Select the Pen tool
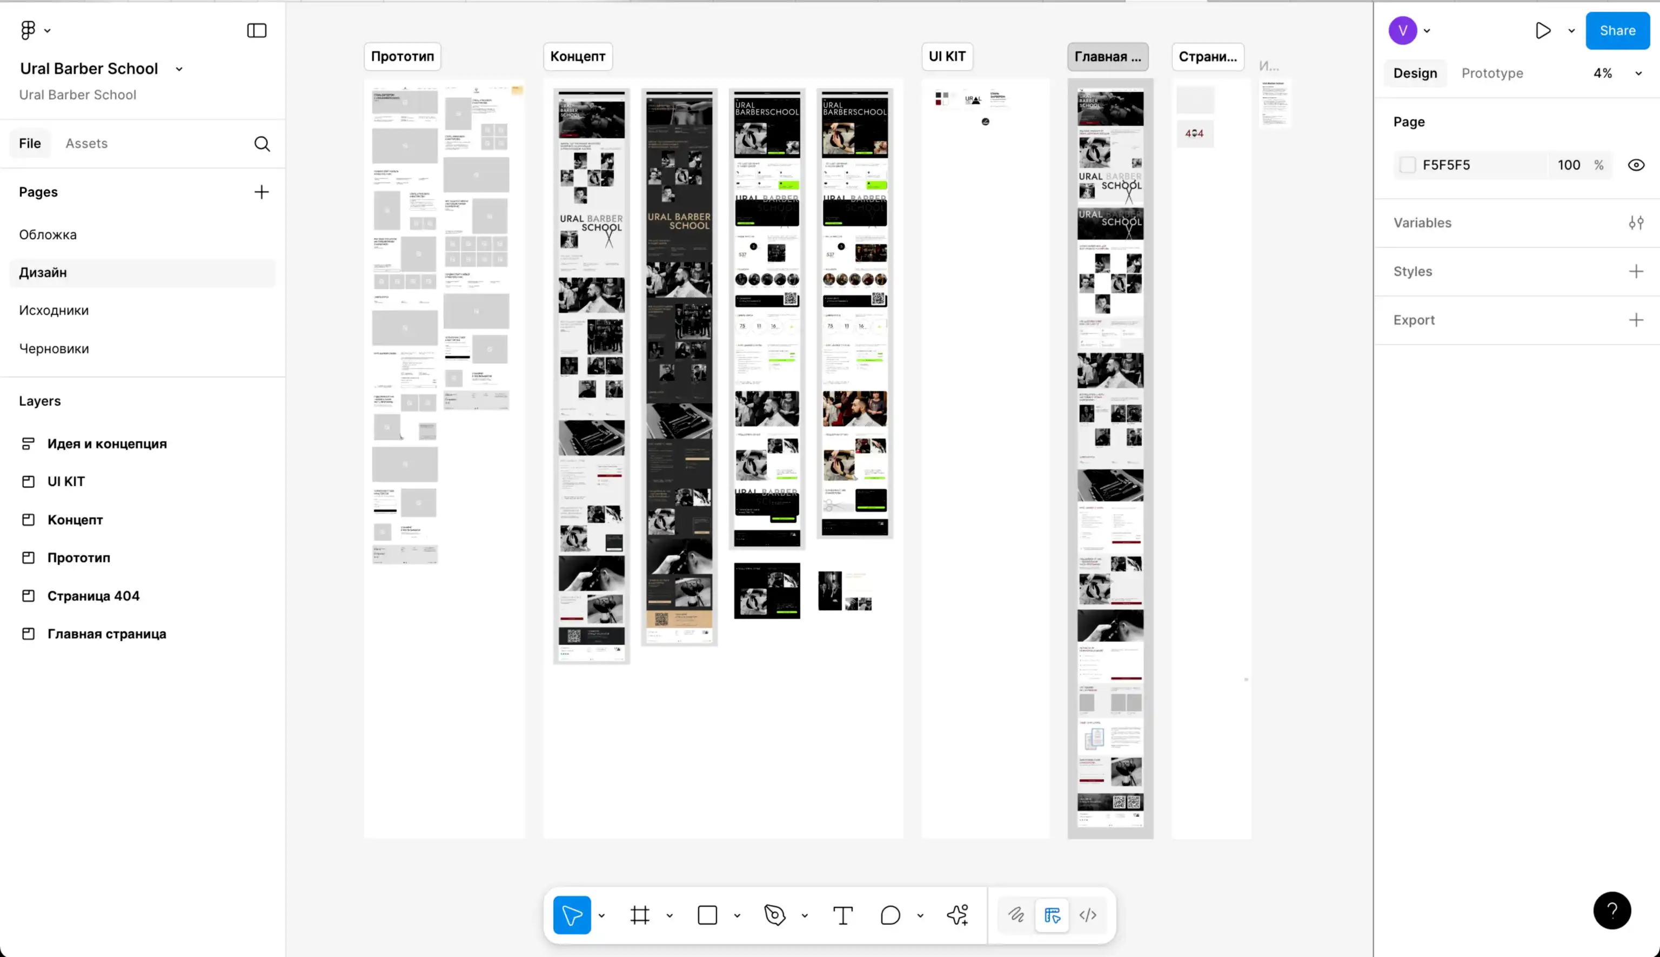 click(775, 915)
